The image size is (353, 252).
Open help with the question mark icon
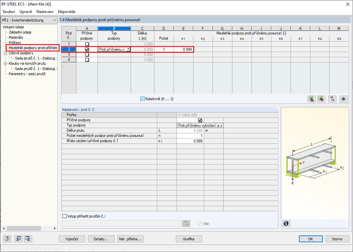(7, 239)
